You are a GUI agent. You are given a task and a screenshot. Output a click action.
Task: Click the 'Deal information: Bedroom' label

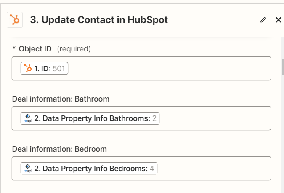[59, 149]
